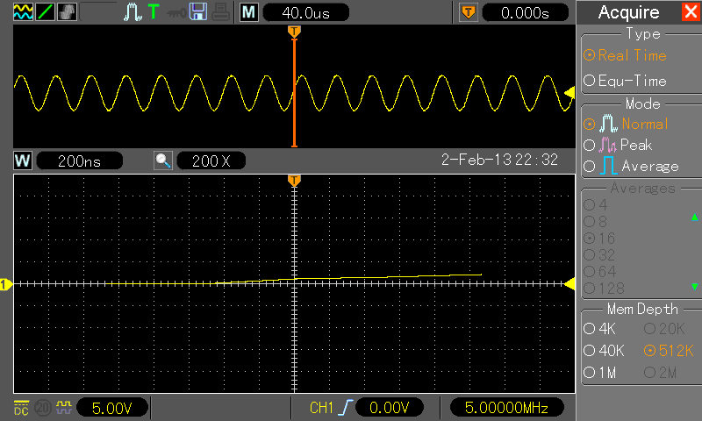This screenshot has height=421, width=702.
Task: Select 40K memory depth
Action: [604, 350]
